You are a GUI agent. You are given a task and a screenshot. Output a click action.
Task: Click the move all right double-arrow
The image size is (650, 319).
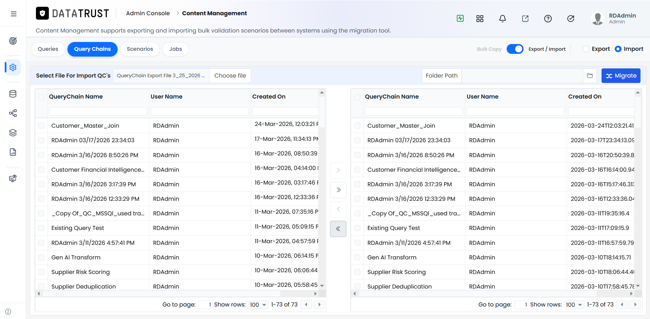pyautogui.click(x=338, y=190)
